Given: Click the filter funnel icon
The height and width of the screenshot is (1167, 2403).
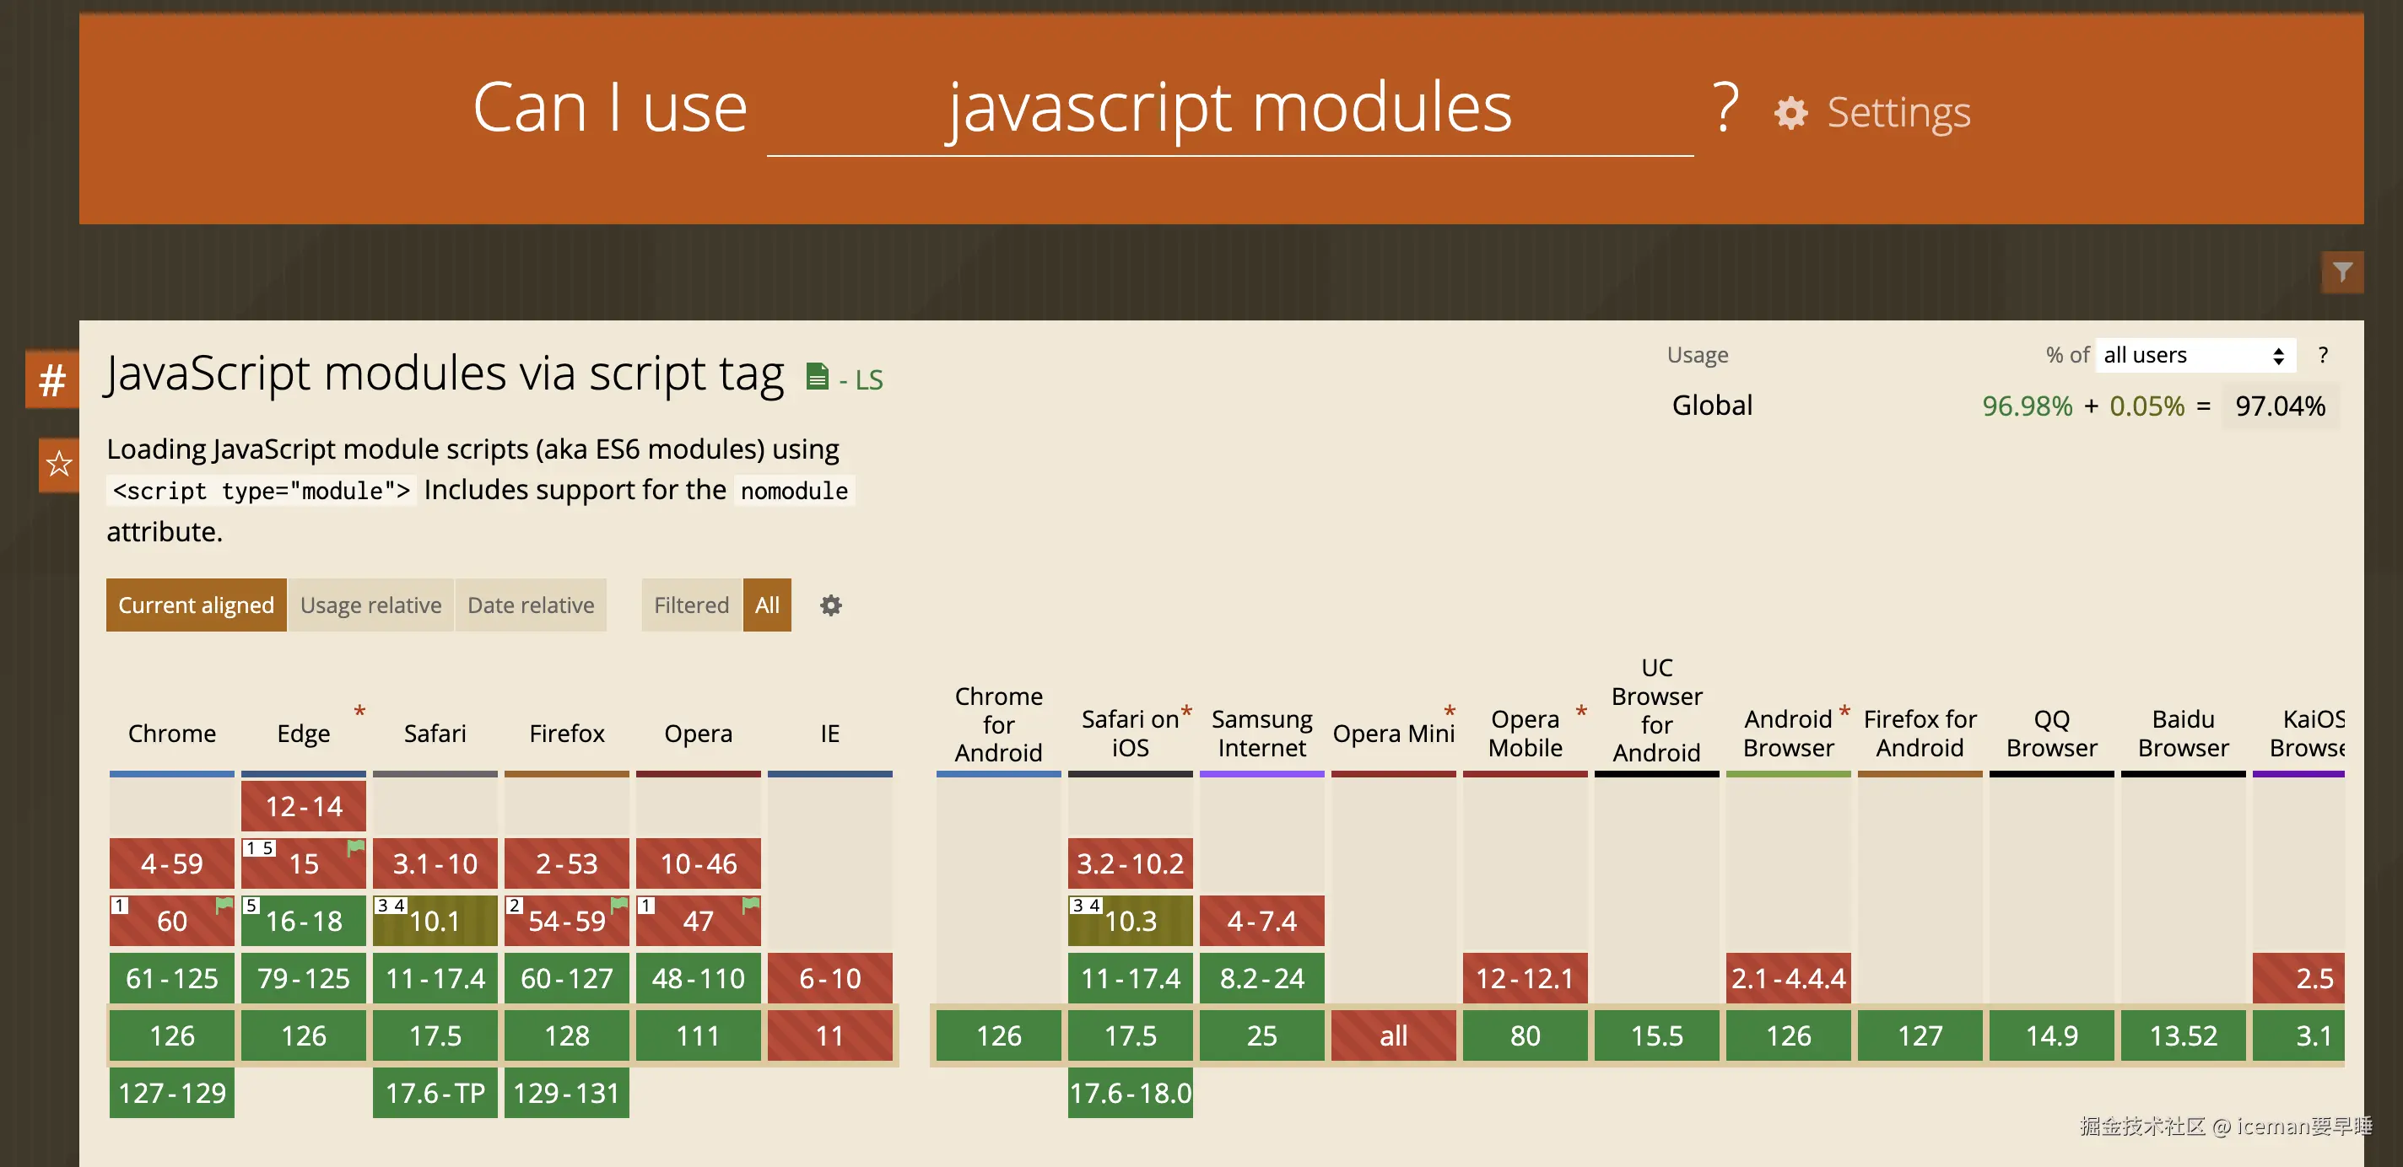Looking at the screenshot, I should [x=2341, y=272].
